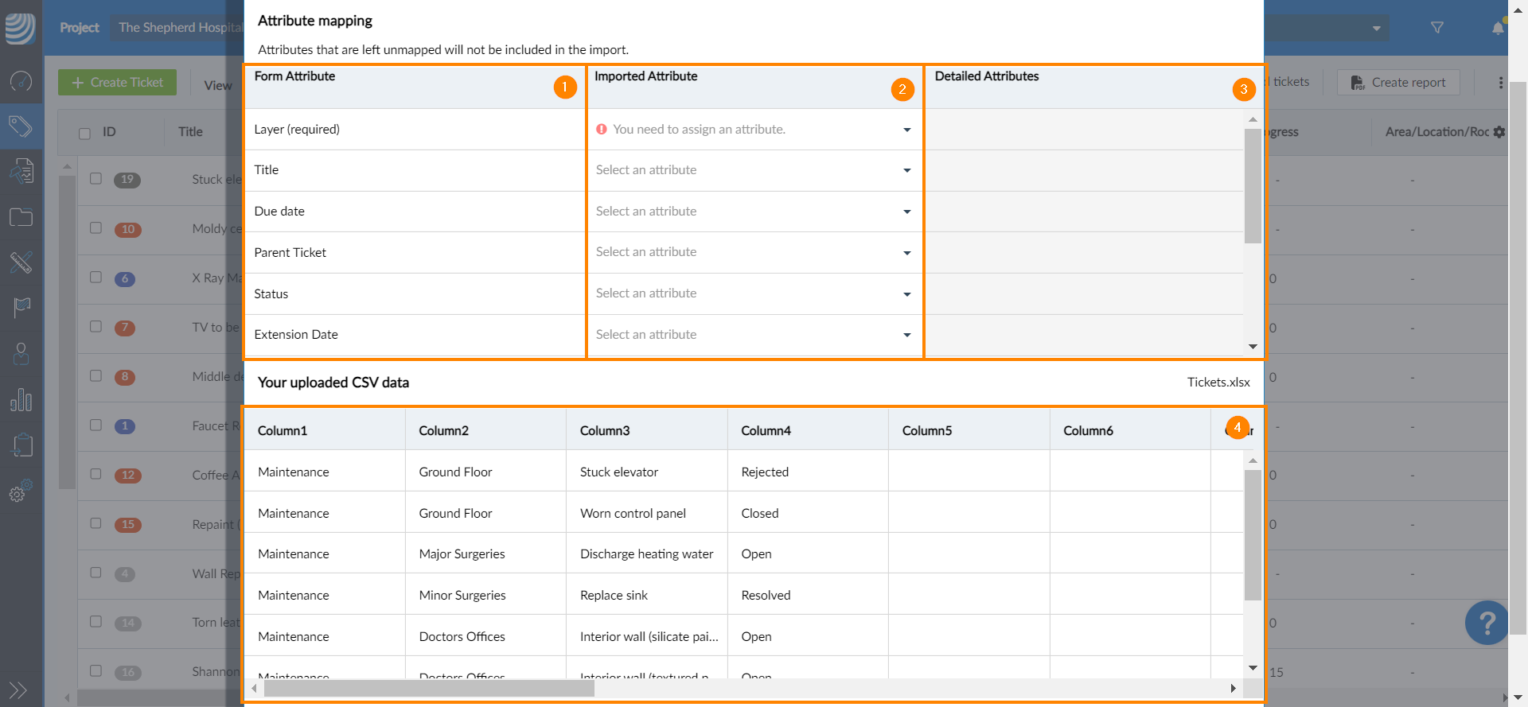Open the three-dot more options menu
This screenshot has width=1528, height=707.
tap(1500, 83)
